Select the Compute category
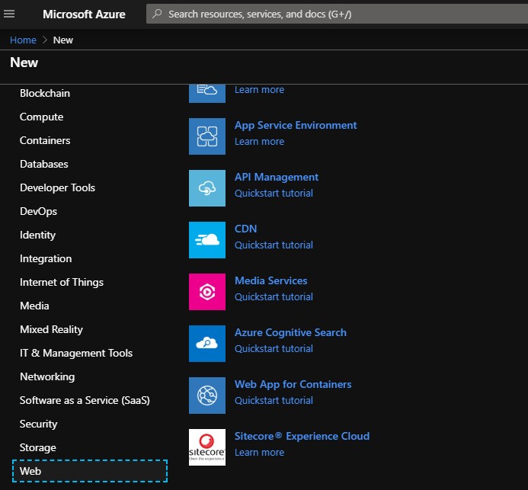Image resolution: width=528 pixels, height=490 pixels. (41, 117)
